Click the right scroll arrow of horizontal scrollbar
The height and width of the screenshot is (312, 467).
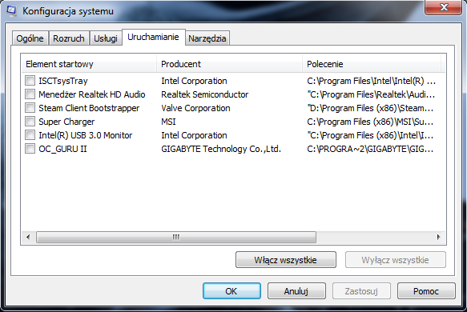point(438,237)
